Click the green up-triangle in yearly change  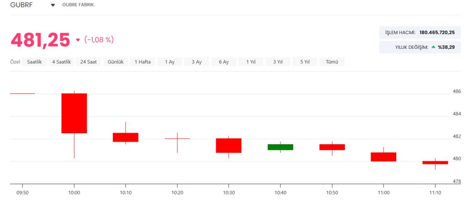tap(433, 47)
